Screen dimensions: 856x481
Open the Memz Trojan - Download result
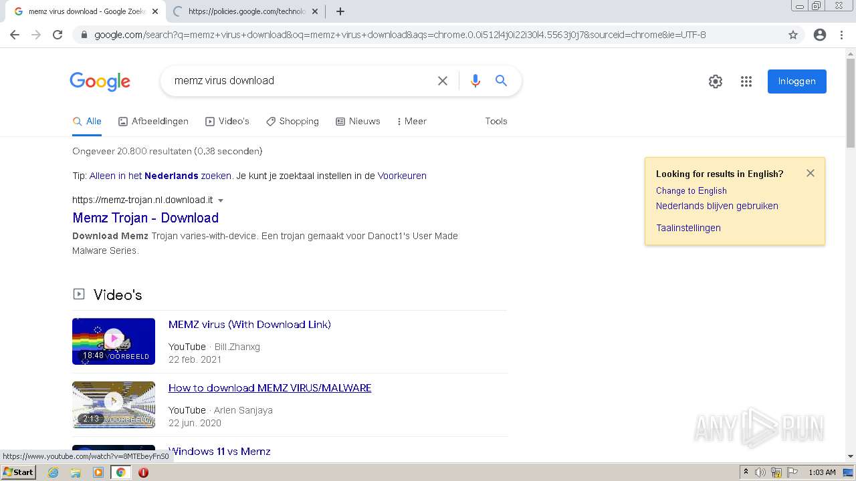pyautogui.click(x=145, y=218)
